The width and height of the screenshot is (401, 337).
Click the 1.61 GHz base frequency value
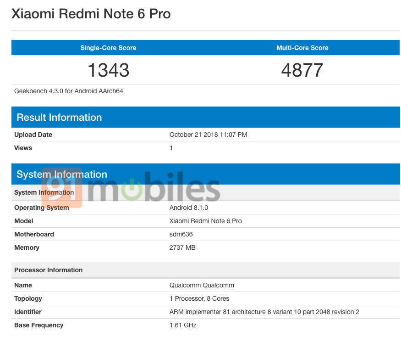coord(183,325)
